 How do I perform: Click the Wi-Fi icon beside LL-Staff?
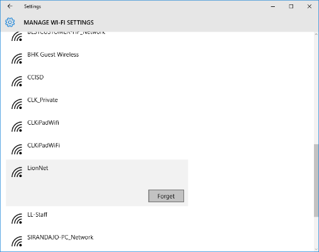[17, 219]
